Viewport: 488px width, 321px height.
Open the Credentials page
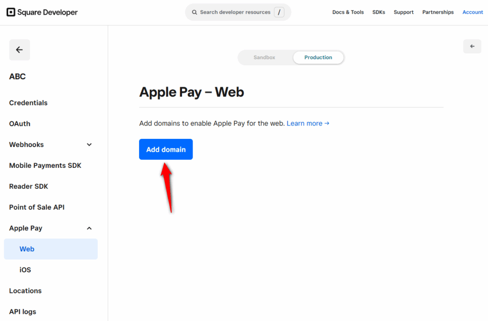click(28, 103)
